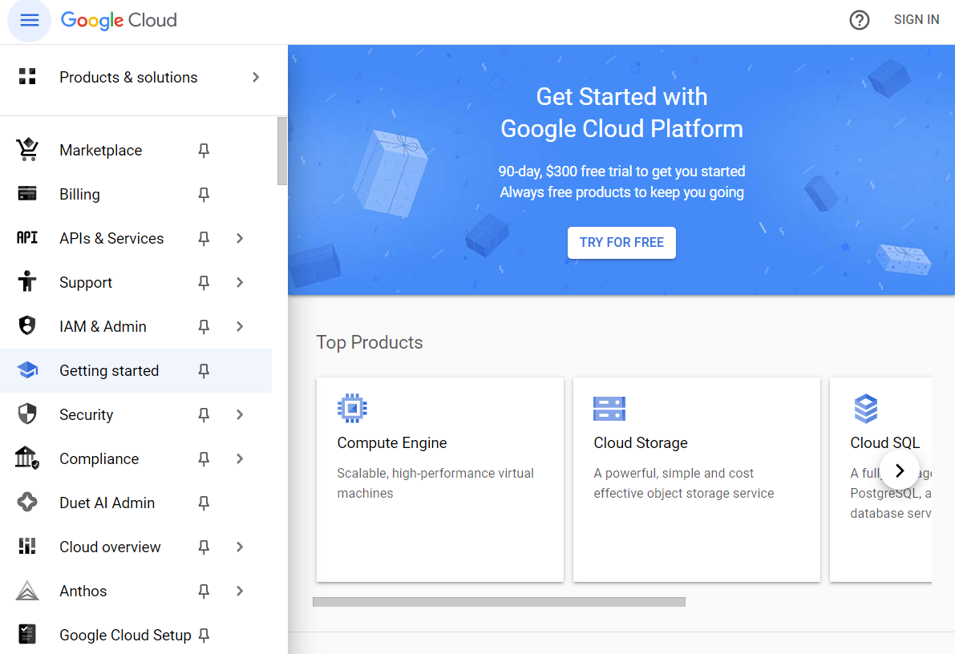Expand the Anthos submenu chevron
Image resolution: width=955 pixels, height=654 pixels.
[239, 591]
